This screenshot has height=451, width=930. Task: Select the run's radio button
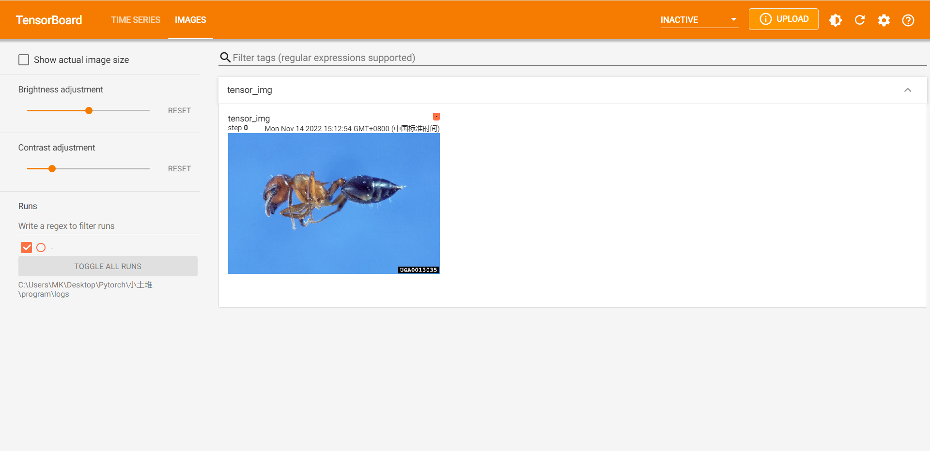click(x=41, y=247)
